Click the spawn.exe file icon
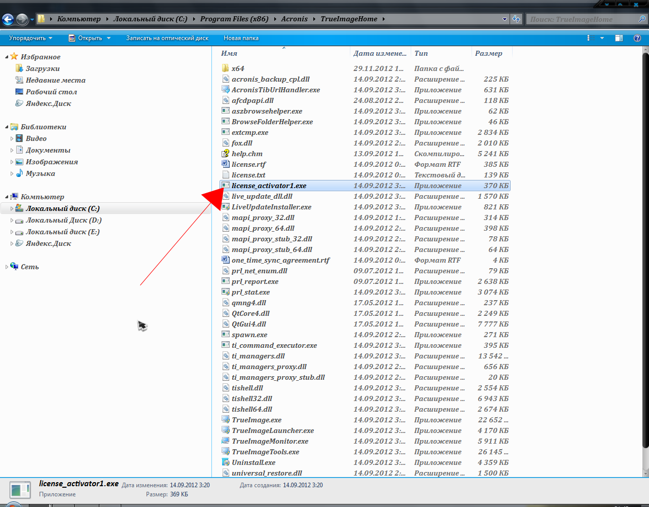Screen dimensions: 649x507 tap(226, 334)
